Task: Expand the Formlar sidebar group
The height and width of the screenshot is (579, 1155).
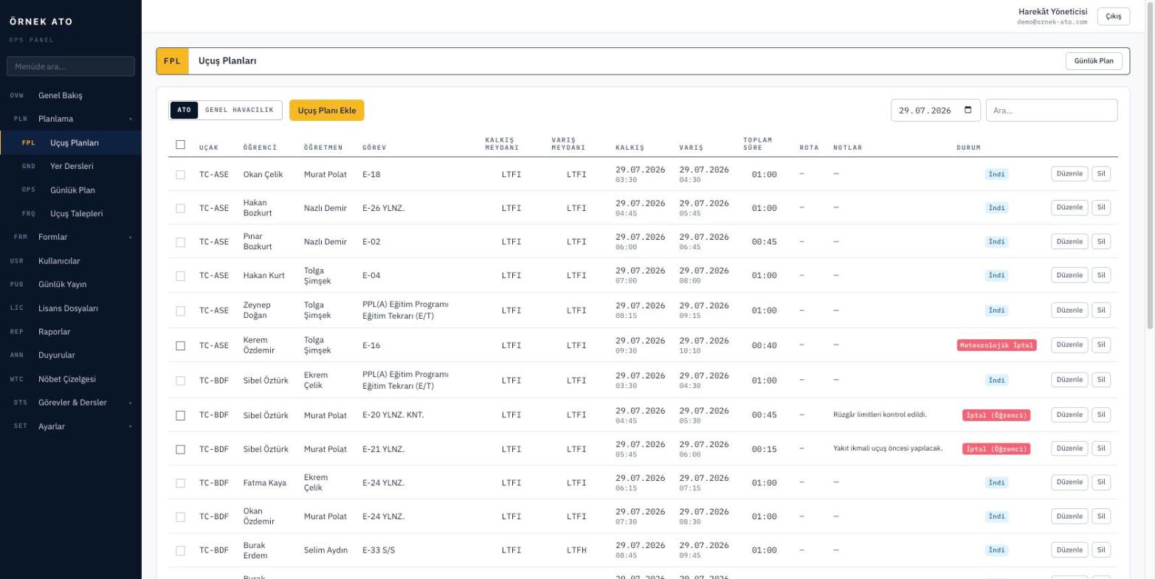Action: click(71, 237)
